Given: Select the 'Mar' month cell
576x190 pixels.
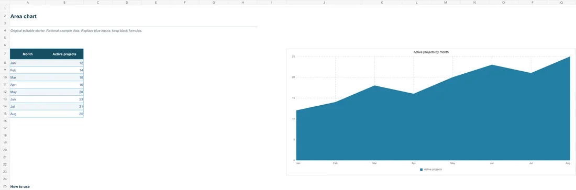Looking at the screenshot, I should click(28, 77).
